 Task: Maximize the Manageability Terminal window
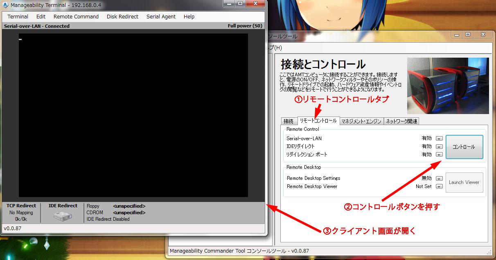click(x=240, y=3)
